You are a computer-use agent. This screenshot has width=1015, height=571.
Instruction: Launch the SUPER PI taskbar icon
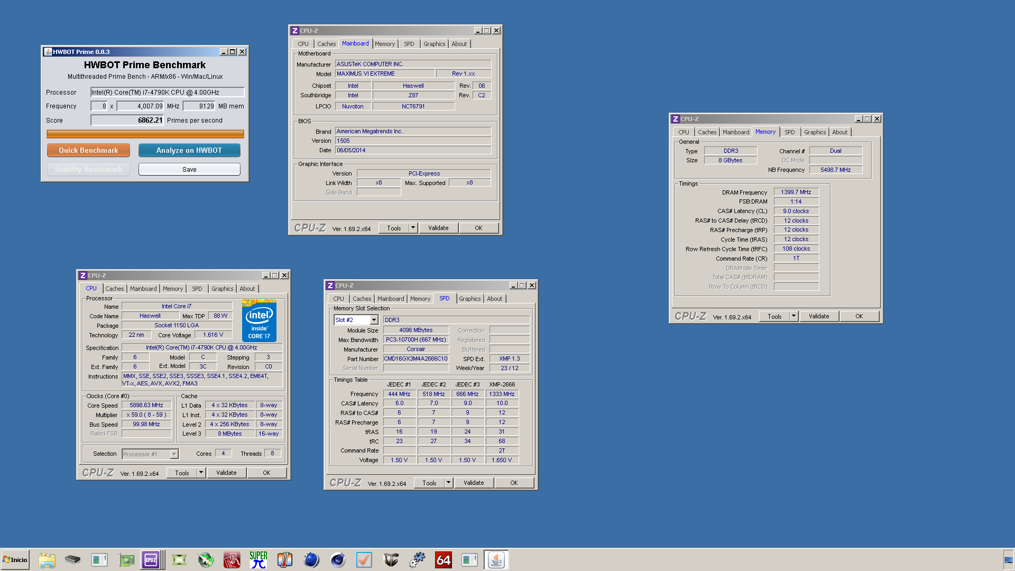tap(259, 560)
